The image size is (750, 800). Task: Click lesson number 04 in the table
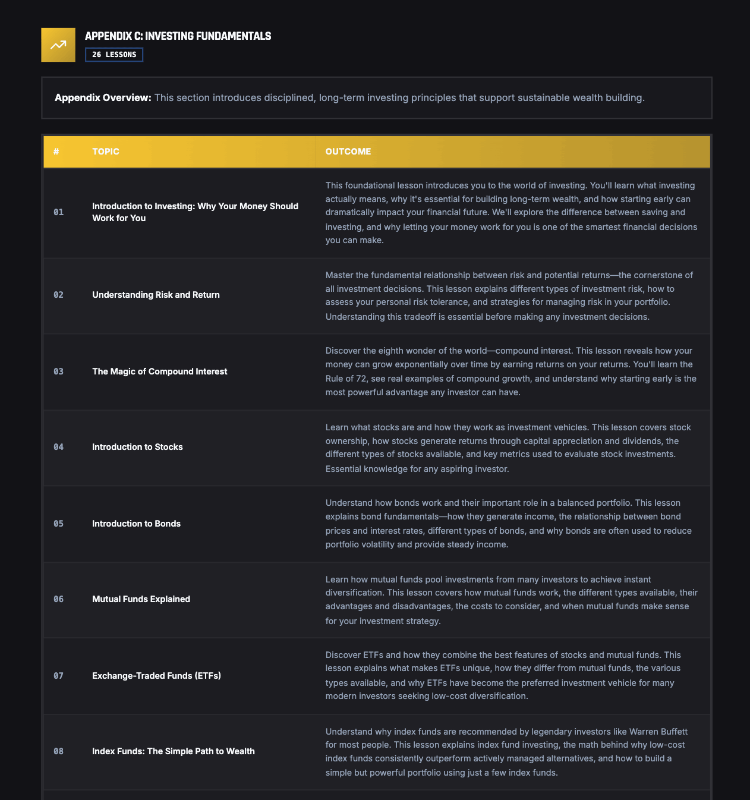(x=58, y=447)
